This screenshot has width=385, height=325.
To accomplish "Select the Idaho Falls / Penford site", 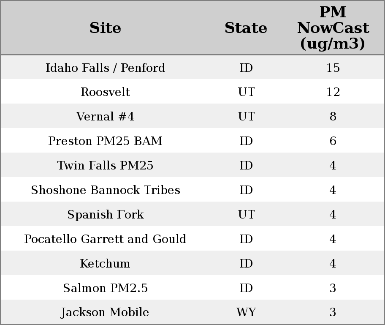I will pyautogui.click(x=105, y=68).
